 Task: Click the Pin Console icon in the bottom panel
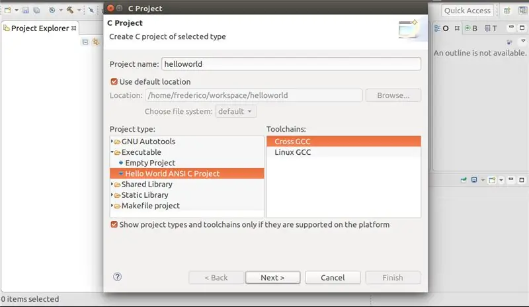click(464, 180)
